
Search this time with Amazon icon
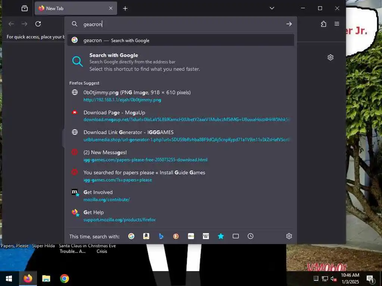tap(146, 236)
